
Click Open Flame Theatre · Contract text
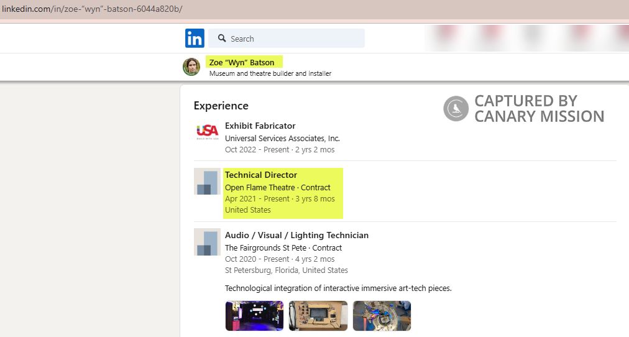point(277,187)
